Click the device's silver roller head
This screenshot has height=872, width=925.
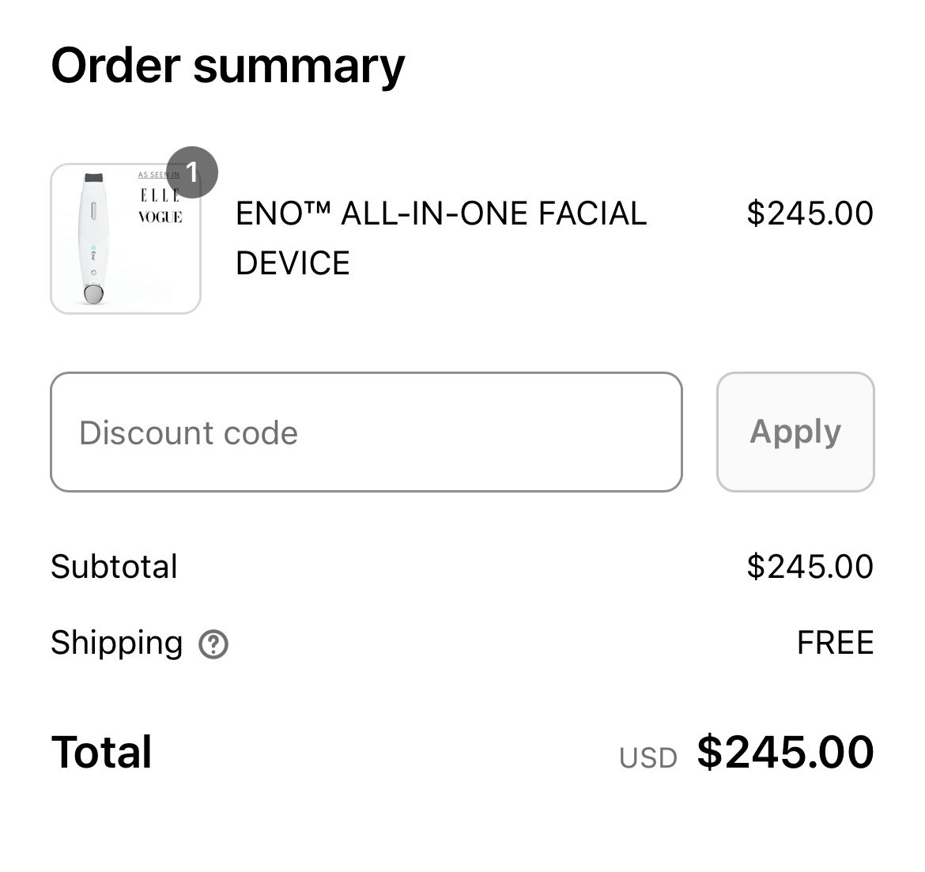(94, 294)
